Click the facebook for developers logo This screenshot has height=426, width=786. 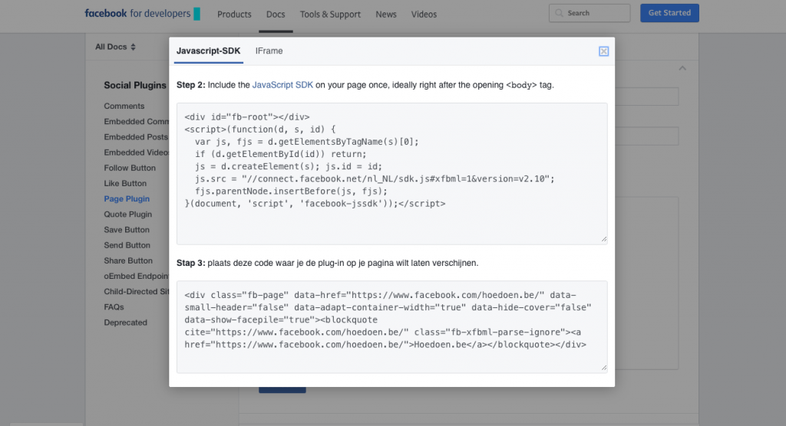click(x=142, y=14)
